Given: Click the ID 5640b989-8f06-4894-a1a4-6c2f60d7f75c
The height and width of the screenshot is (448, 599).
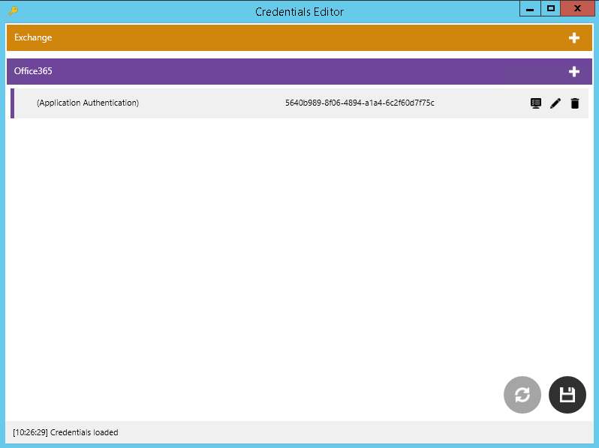Looking at the screenshot, I should pos(360,103).
